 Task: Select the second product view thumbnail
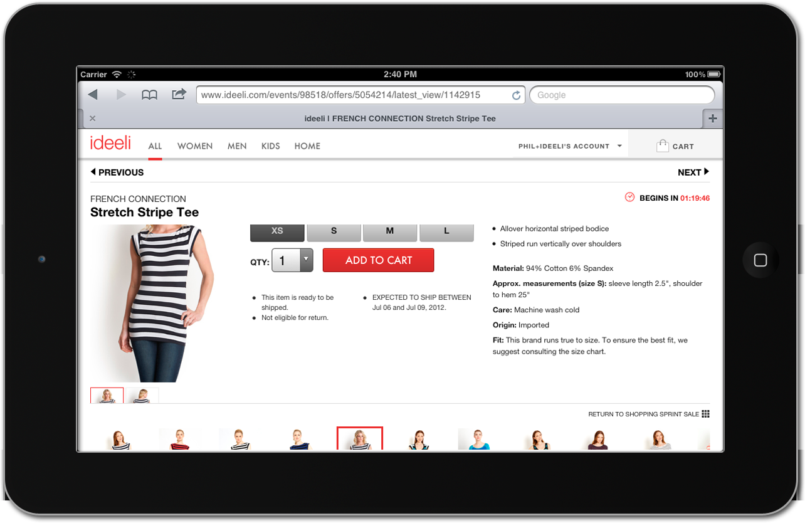tap(142, 396)
